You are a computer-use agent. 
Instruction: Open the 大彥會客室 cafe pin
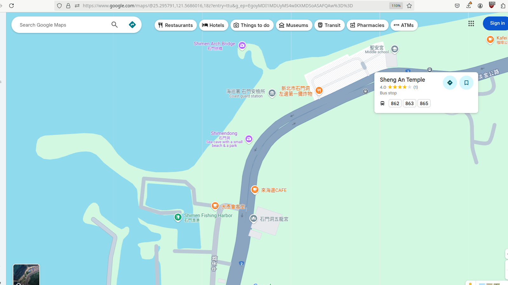215,206
